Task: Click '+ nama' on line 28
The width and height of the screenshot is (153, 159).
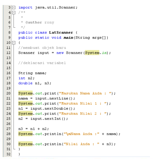Action: tap(109, 134)
